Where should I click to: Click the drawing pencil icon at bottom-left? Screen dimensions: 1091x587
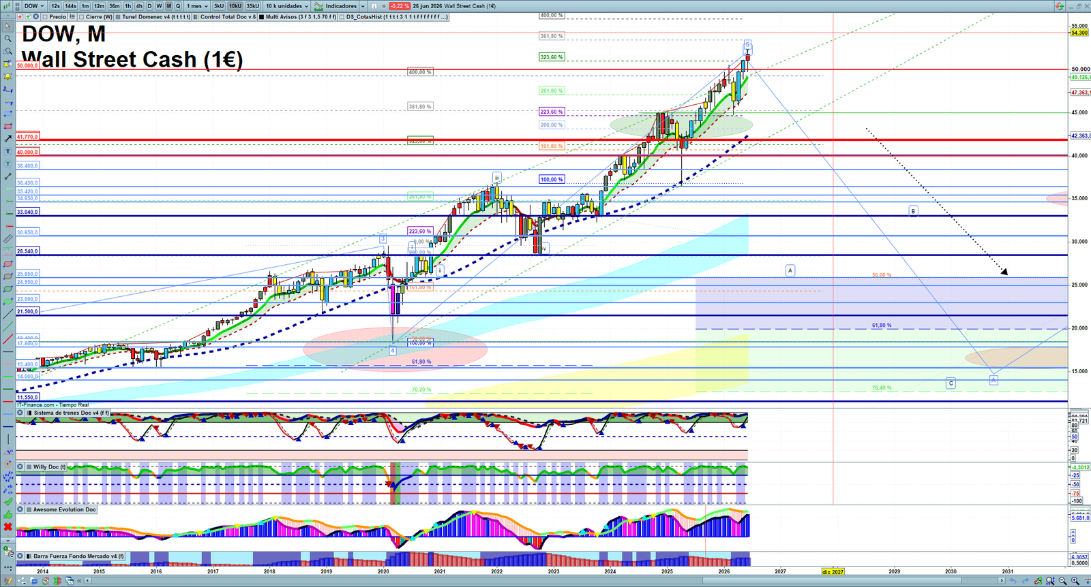pyautogui.click(x=8, y=581)
